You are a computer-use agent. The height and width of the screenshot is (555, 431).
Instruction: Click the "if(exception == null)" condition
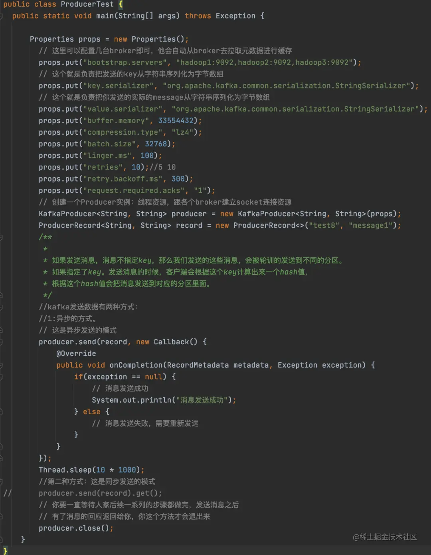[120, 377]
